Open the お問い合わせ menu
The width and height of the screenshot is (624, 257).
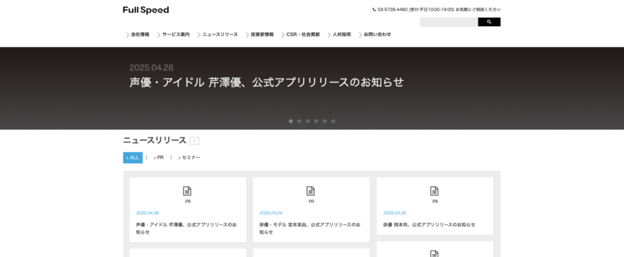click(x=377, y=35)
